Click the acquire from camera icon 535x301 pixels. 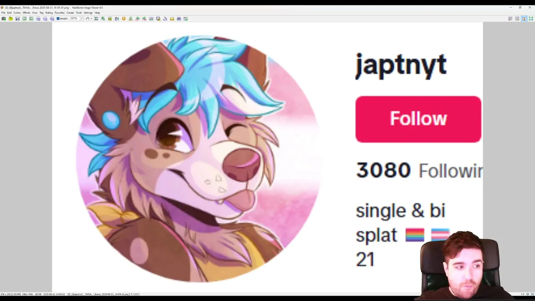point(4,18)
